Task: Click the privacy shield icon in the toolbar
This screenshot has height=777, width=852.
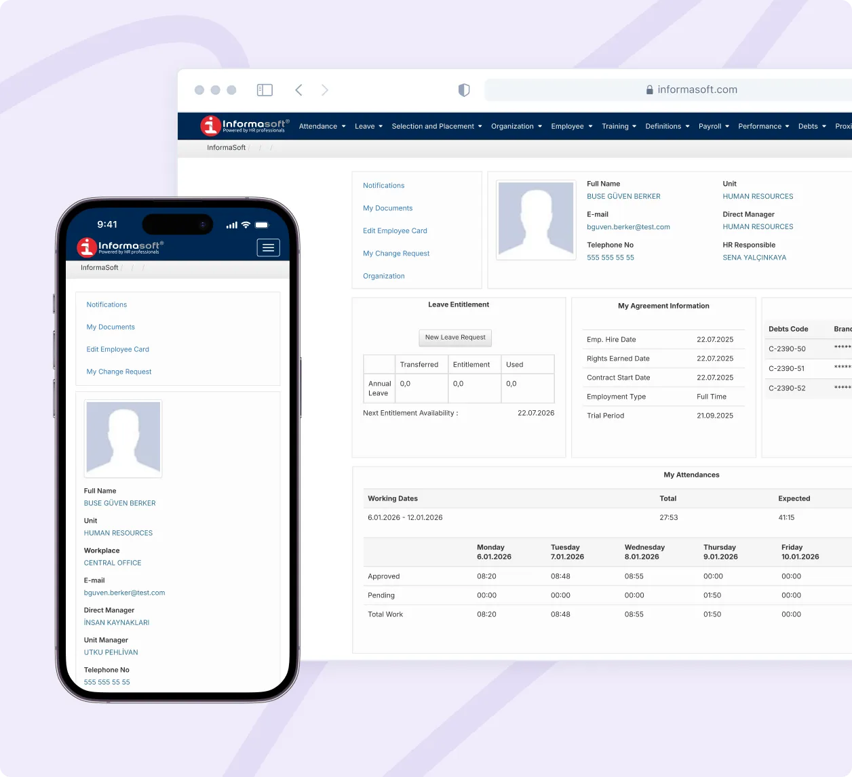Action: pyautogui.click(x=464, y=89)
